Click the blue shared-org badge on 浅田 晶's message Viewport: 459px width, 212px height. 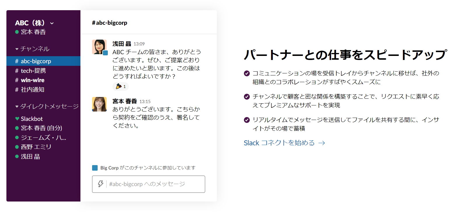tap(105, 53)
